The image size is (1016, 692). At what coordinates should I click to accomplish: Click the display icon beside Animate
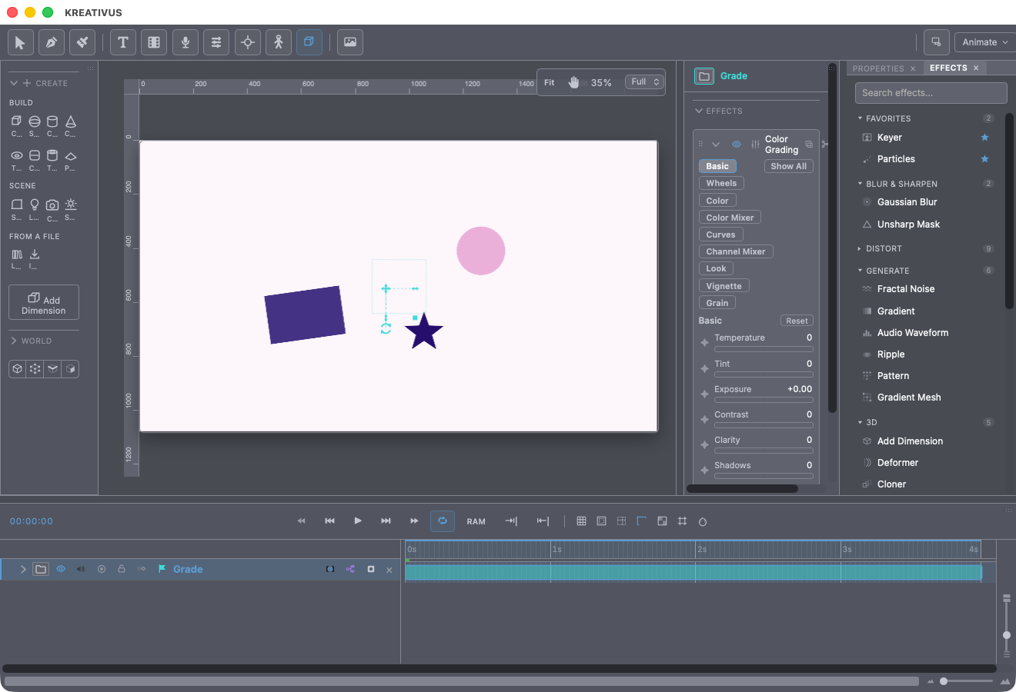937,42
